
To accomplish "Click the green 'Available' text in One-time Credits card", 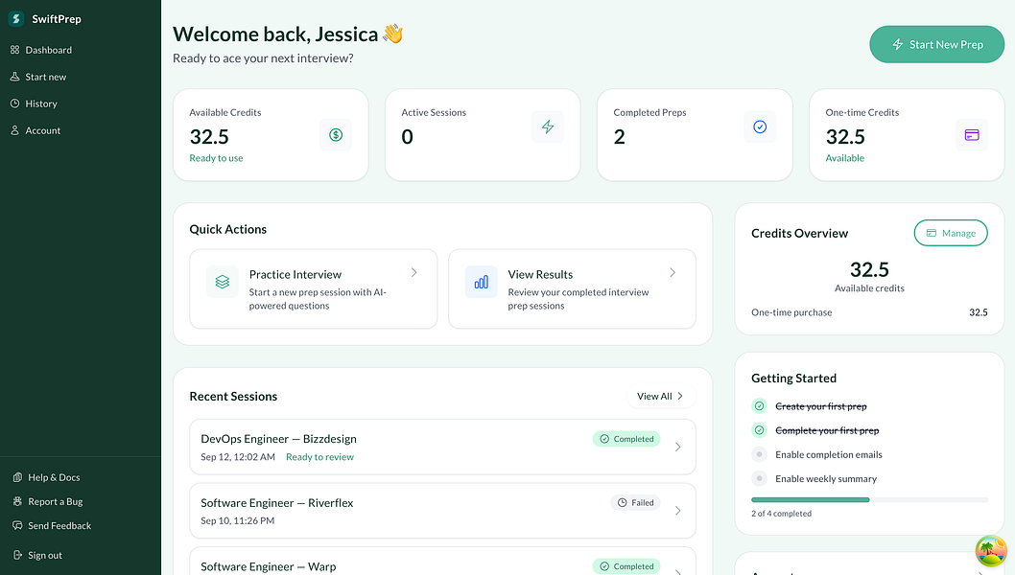I will point(845,158).
